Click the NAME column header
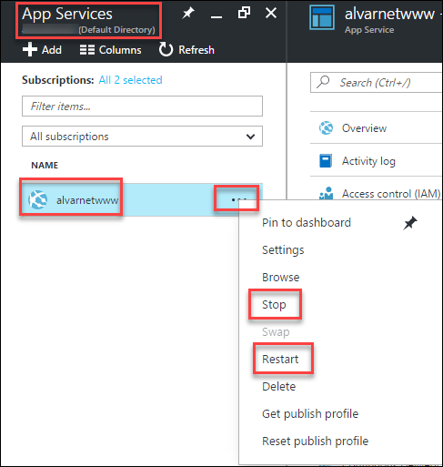Image resolution: width=443 pixels, height=467 pixels. 45,166
